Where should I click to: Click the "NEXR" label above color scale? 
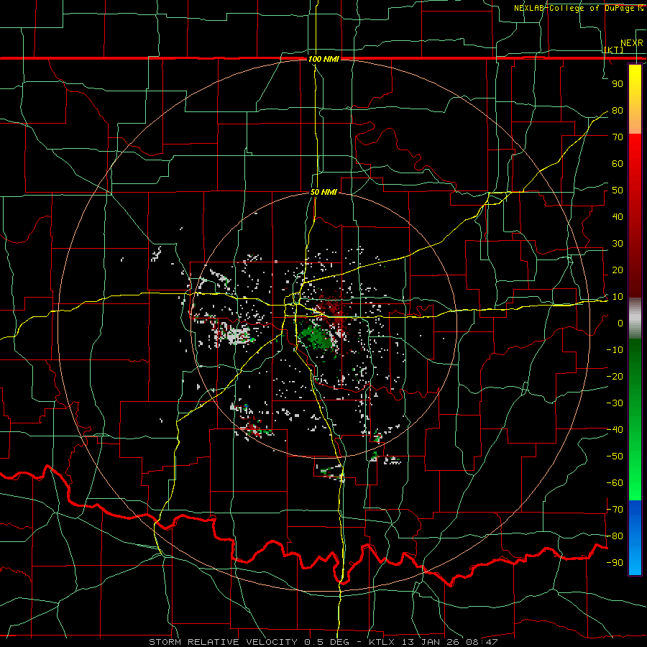tap(632, 43)
